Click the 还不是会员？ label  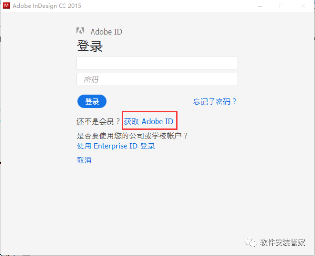[x=98, y=121]
